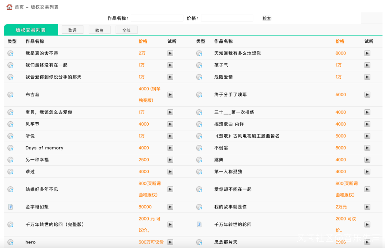The width and height of the screenshot is (385, 248).
Task: Play preview for 第一人称孤独
Action: [367, 172]
